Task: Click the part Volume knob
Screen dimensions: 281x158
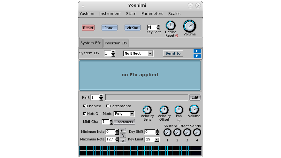Action: (x=194, y=109)
